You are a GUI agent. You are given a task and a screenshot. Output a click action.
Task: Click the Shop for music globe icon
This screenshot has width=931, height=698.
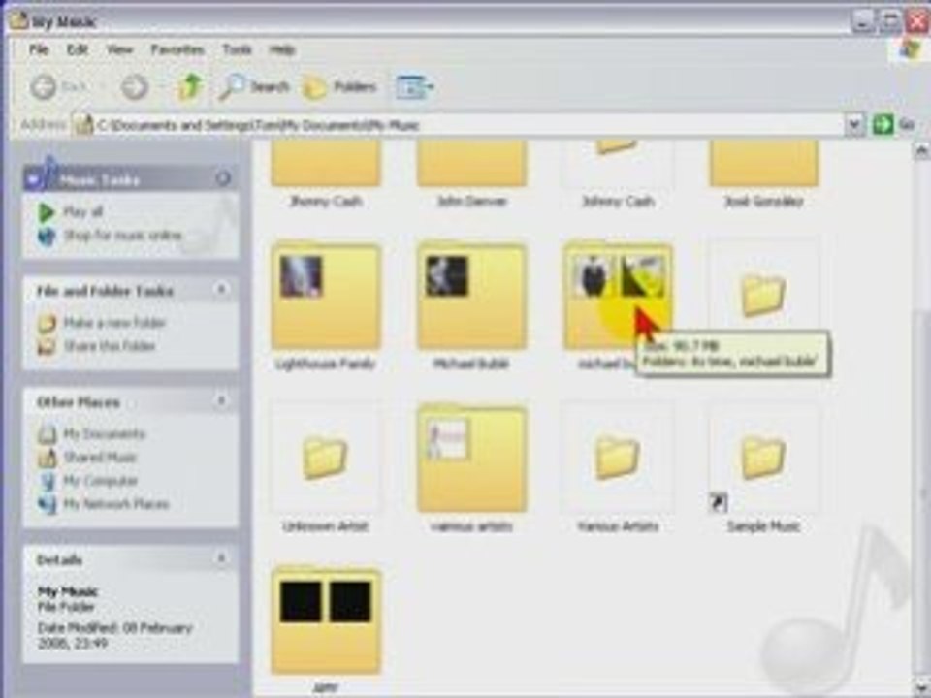click(47, 236)
